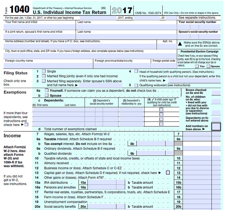The width and height of the screenshot is (227, 210).
Task: Check first dependent child tax credit box
Action: tap(161, 109)
